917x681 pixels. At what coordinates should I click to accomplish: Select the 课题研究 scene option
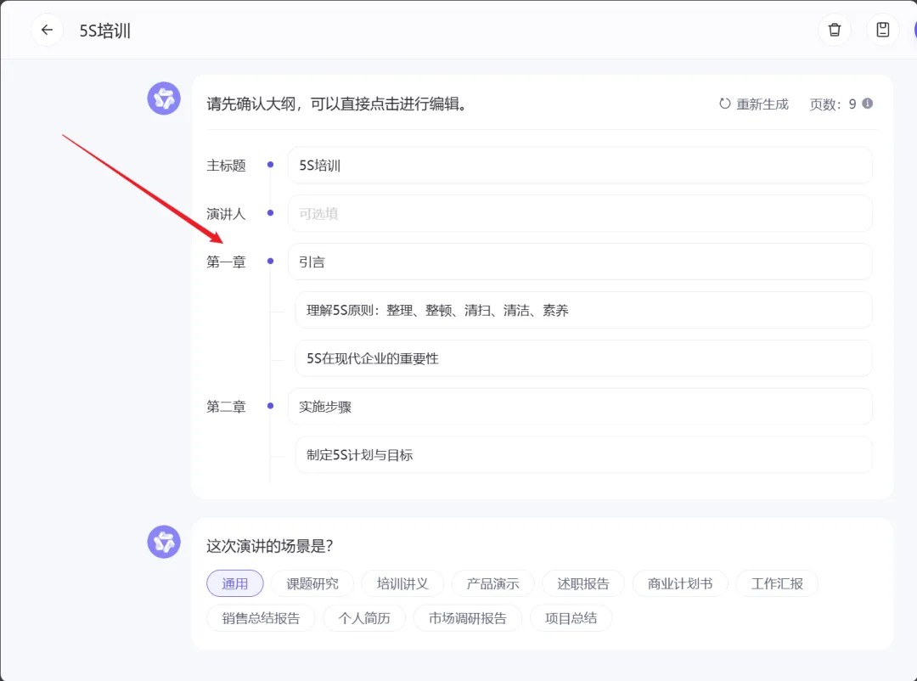(312, 583)
